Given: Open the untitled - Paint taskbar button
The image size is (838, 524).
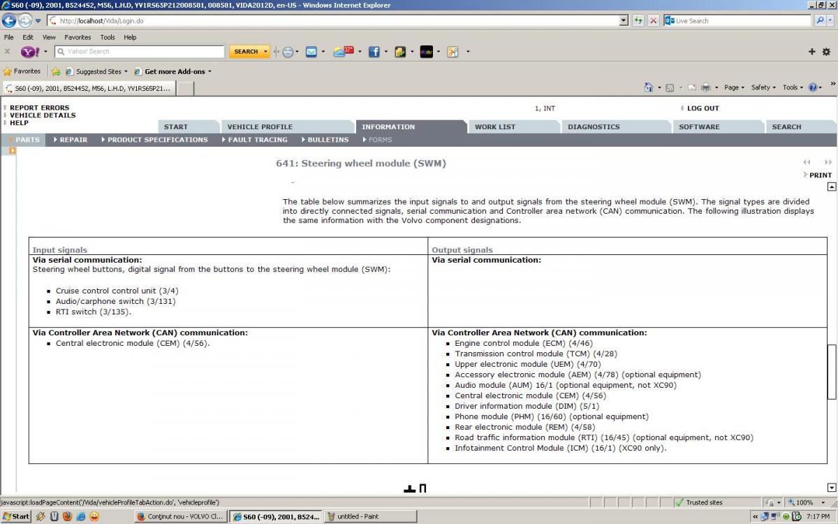Looking at the screenshot, I should click(370, 516).
